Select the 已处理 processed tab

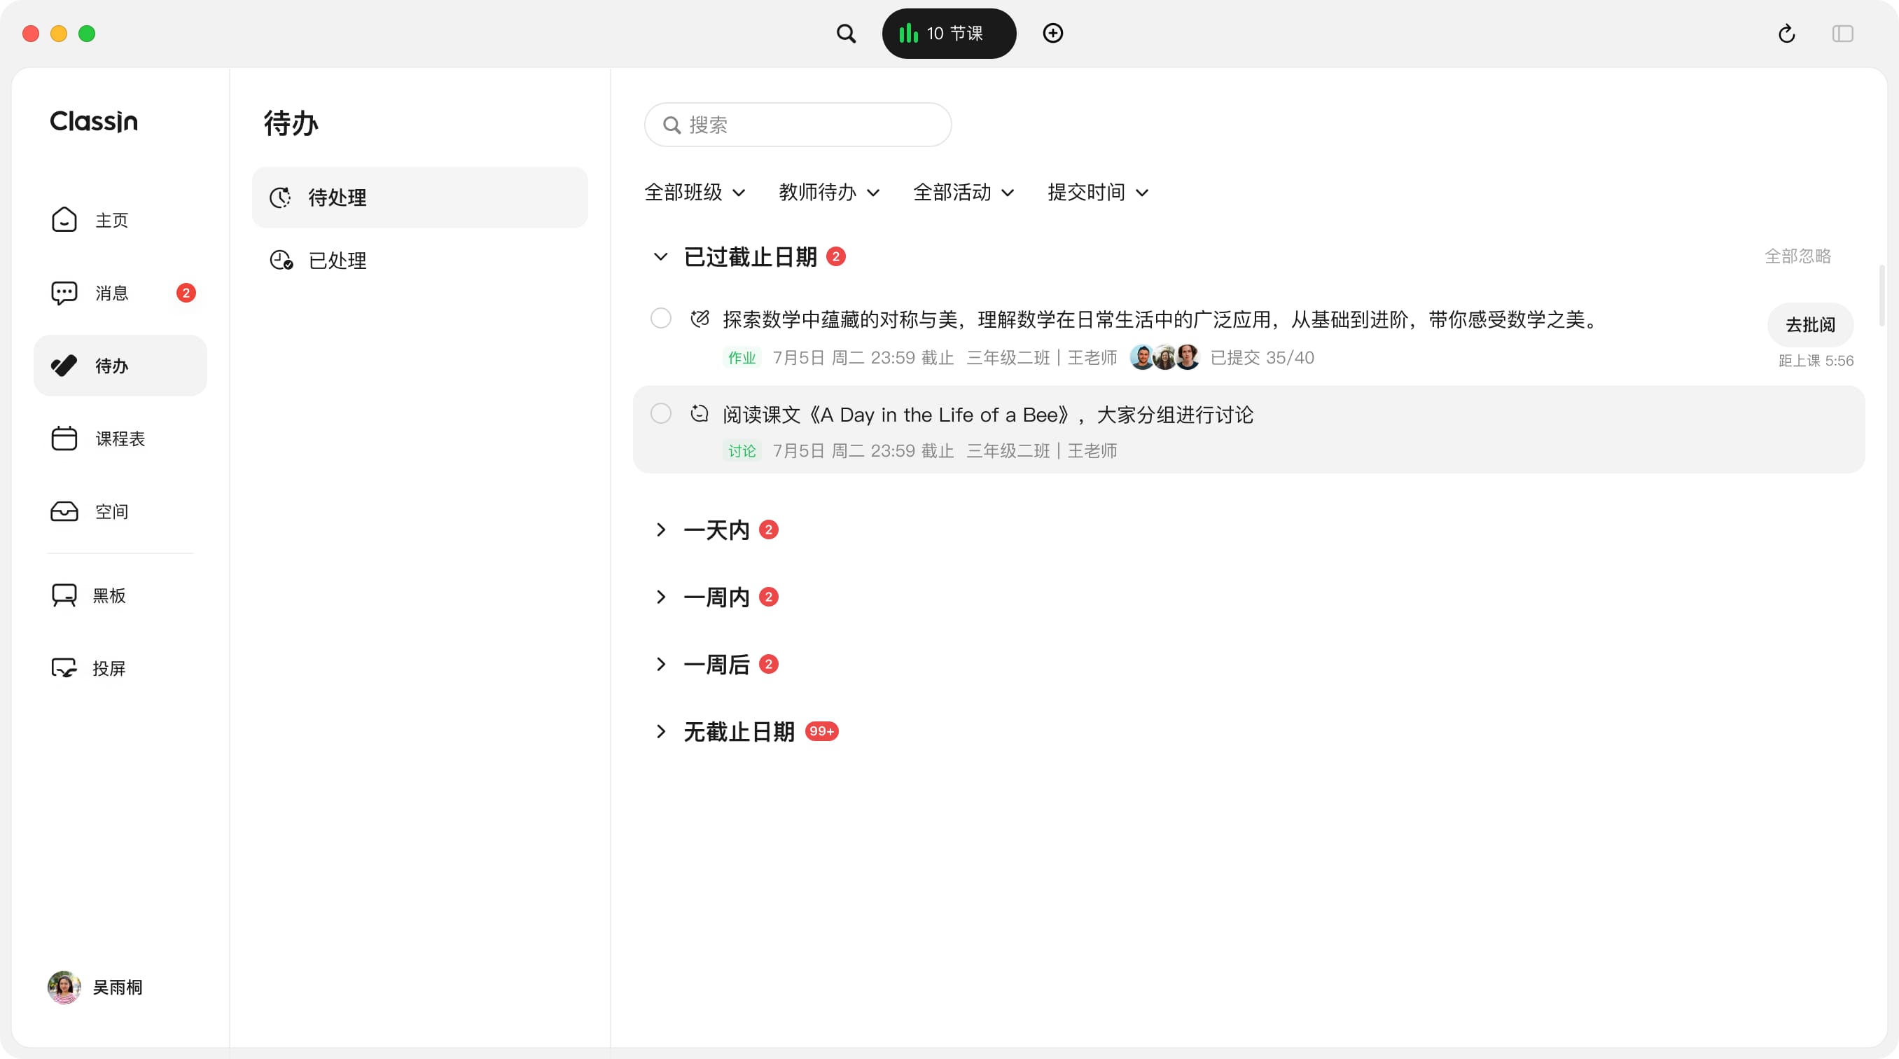419,261
